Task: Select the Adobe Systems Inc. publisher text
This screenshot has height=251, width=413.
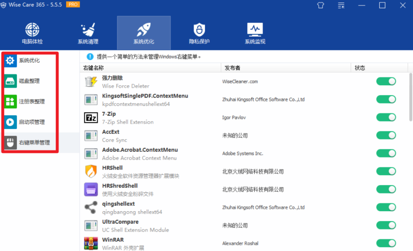Action: pyautogui.click(x=242, y=154)
